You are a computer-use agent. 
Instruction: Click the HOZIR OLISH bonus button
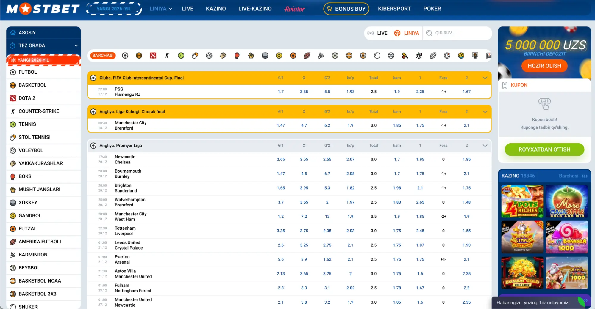pyautogui.click(x=544, y=66)
